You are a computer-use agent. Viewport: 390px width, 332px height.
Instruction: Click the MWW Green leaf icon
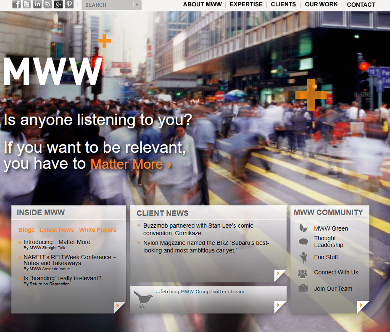(x=303, y=228)
